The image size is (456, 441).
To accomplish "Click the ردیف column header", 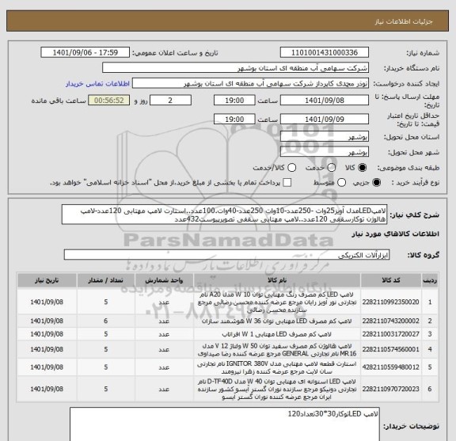I will coord(430,280).
